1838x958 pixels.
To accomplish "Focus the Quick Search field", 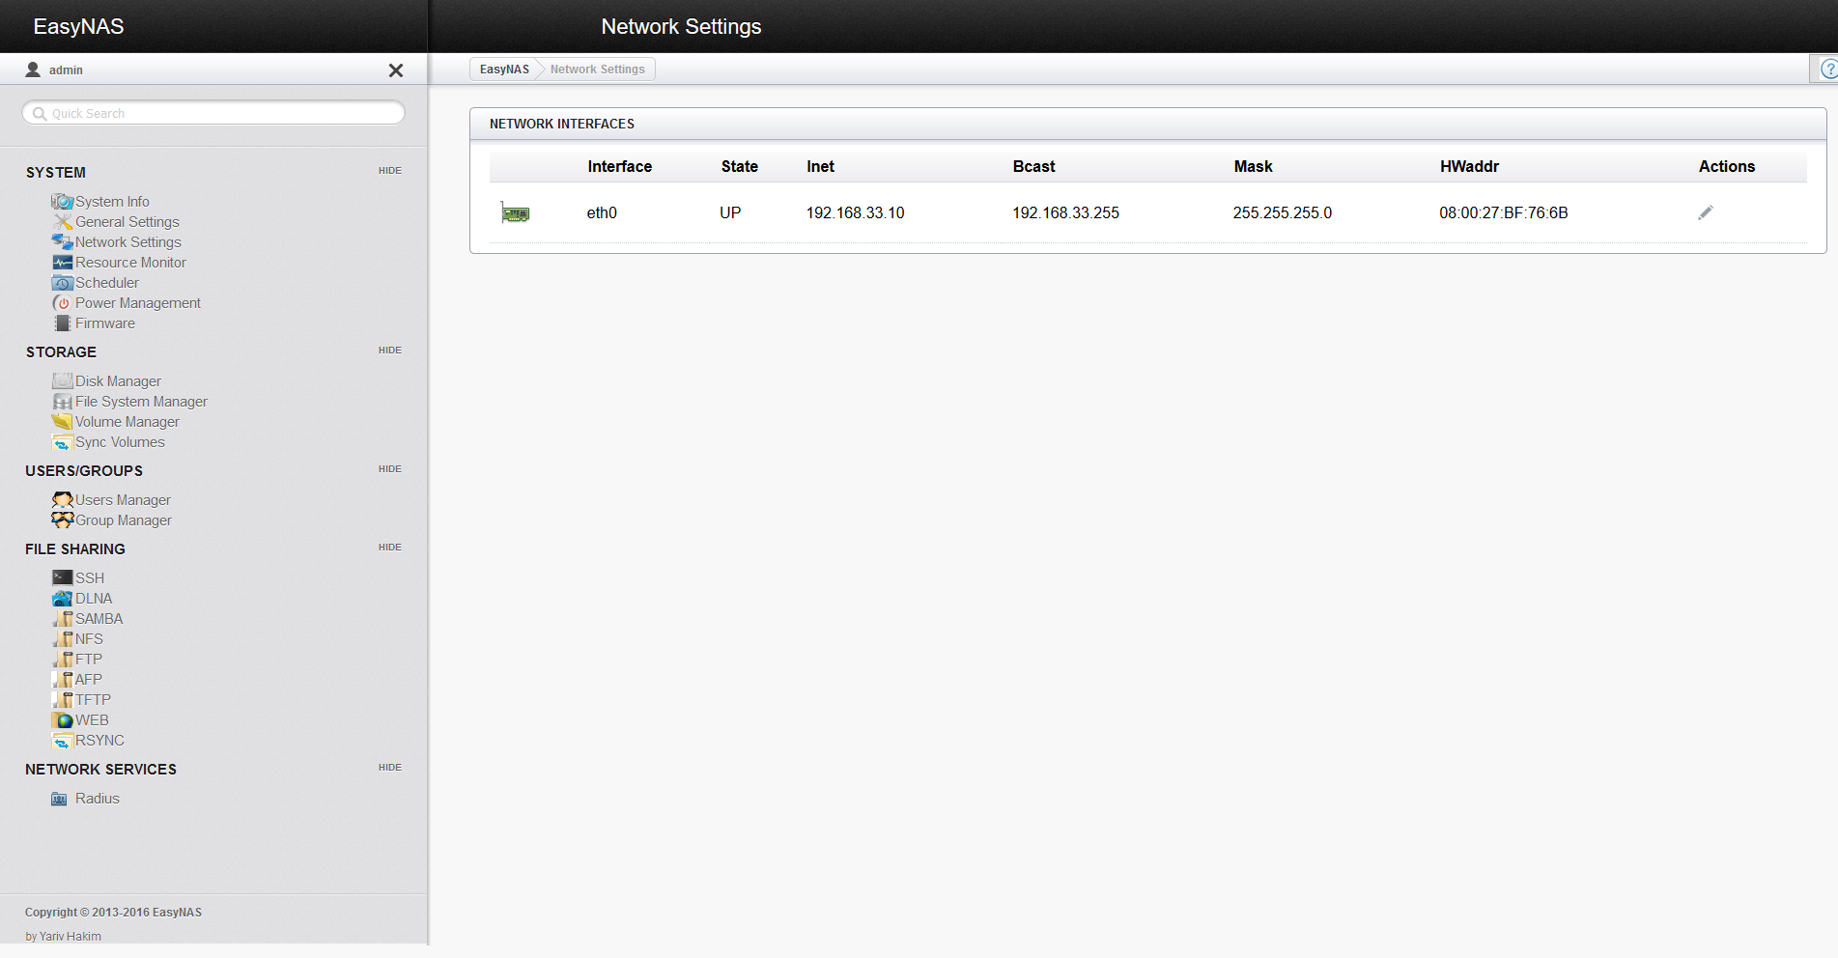I will 213,113.
